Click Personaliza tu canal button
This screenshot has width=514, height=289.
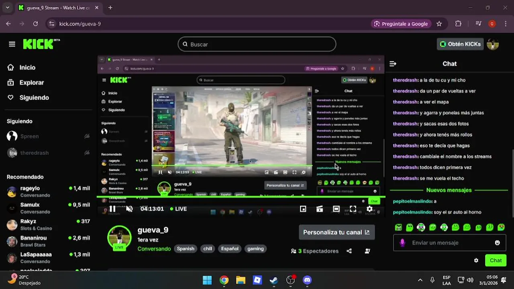(337, 232)
